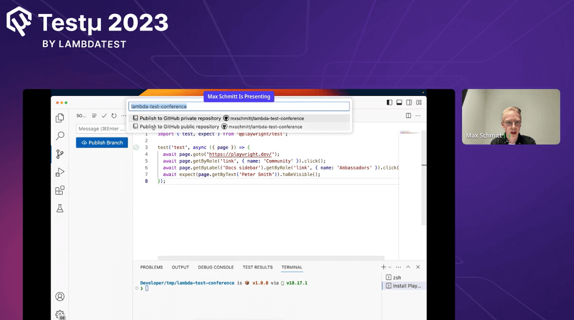Screen dimensions: 574x320
Task: Open the Explorer view in activity bar
Action: pos(60,118)
